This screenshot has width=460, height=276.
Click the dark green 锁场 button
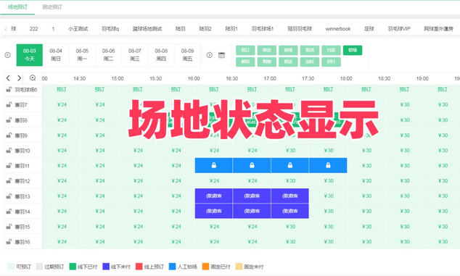point(353,50)
